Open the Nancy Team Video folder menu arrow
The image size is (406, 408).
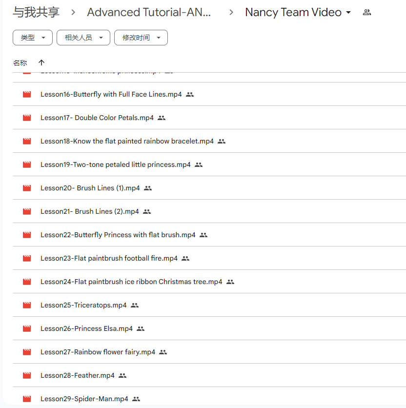click(x=348, y=13)
